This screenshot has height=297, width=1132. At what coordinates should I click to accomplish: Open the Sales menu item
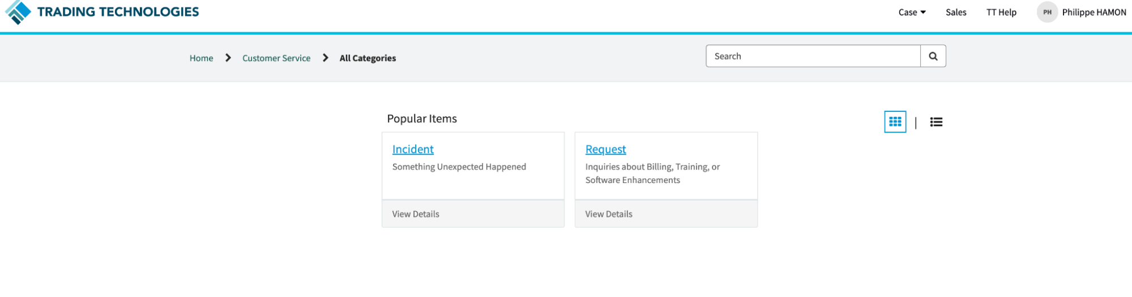[x=956, y=12]
